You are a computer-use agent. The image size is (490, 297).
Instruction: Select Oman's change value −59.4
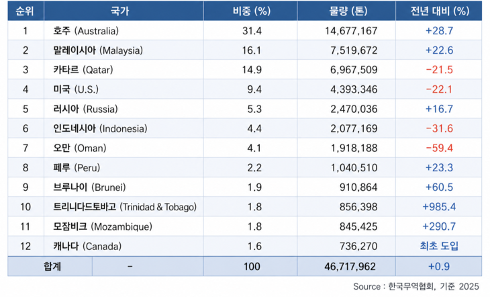coord(440,148)
